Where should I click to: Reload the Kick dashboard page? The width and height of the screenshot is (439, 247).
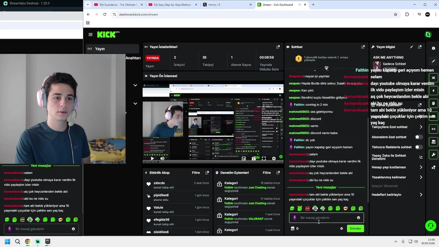pos(105,14)
